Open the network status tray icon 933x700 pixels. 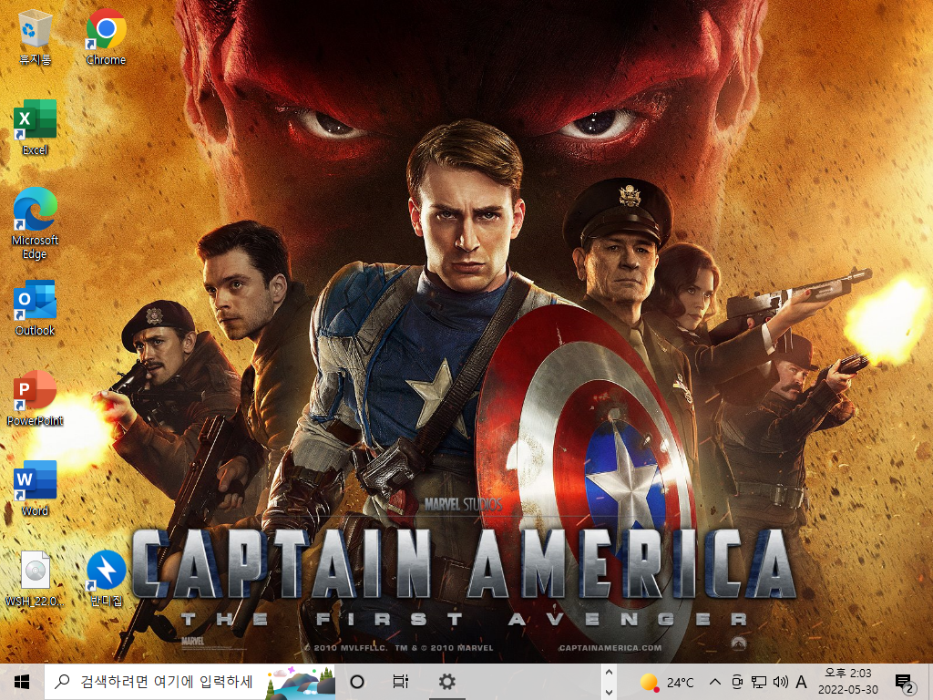pyautogui.click(x=759, y=682)
